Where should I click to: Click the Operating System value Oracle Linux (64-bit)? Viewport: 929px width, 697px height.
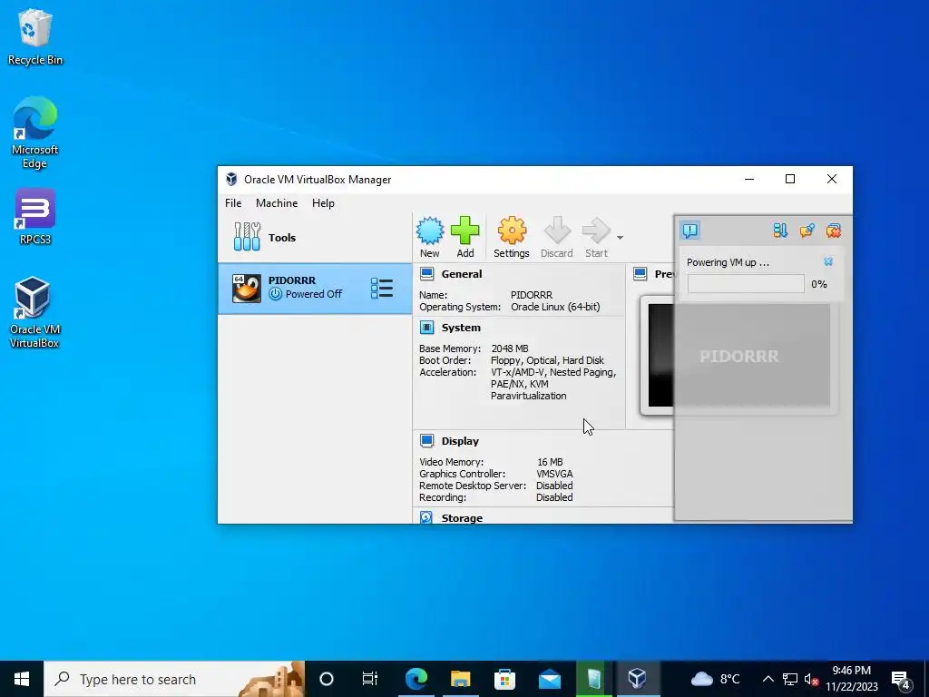[x=555, y=307]
